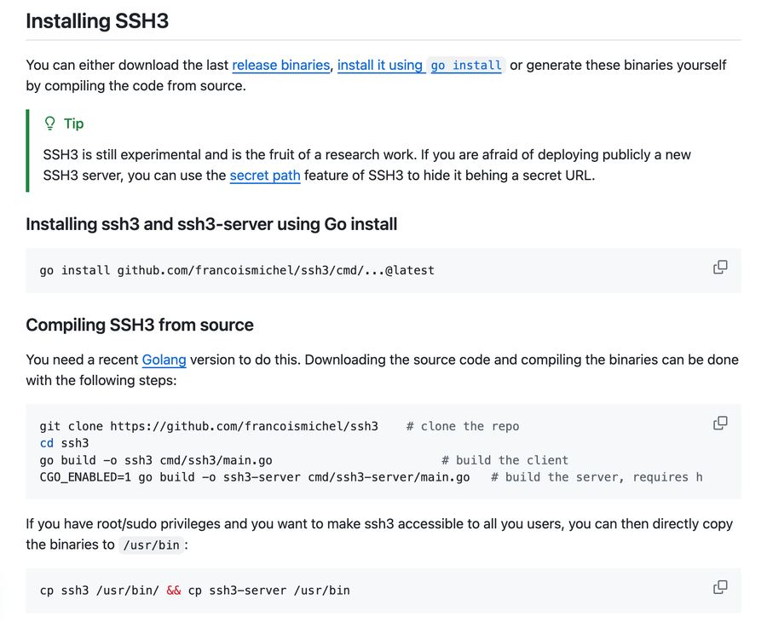The height and width of the screenshot is (628, 767).
Task: Open the release binaries link
Action: [280, 65]
